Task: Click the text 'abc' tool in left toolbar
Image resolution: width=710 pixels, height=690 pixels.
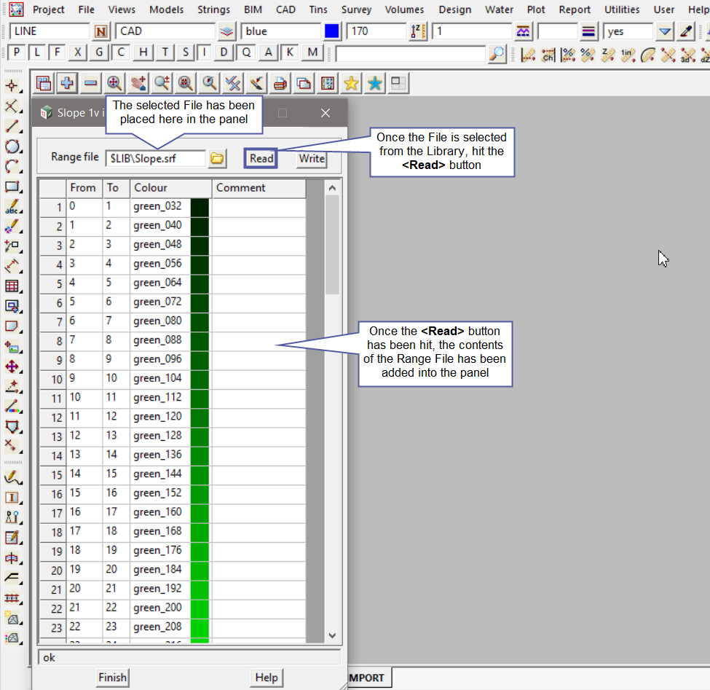Action: point(12,208)
